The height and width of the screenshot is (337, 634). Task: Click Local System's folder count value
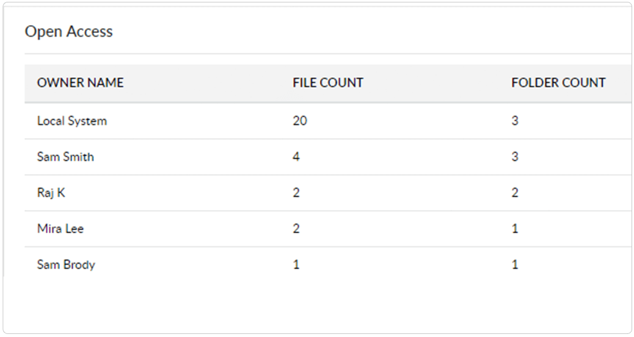515,121
